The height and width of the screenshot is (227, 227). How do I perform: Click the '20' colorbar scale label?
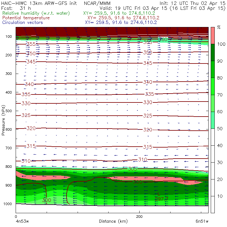coord(220,179)
